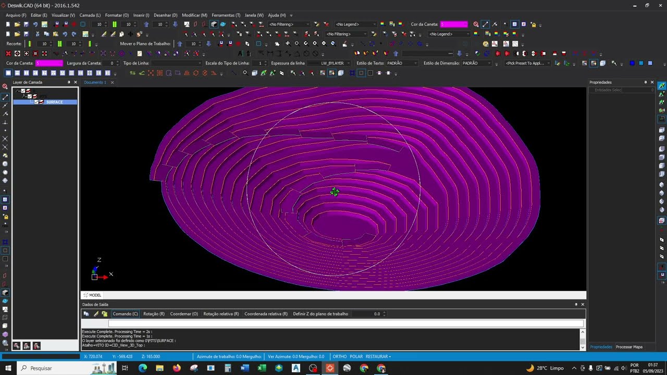Select Coordernar (O) input mode
This screenshot has width=667, height=375.
(x=184, y=314)
